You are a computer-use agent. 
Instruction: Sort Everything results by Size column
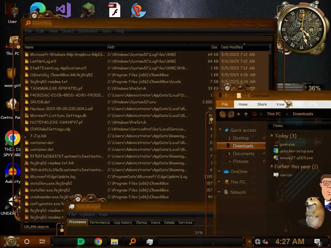point(204,47)
